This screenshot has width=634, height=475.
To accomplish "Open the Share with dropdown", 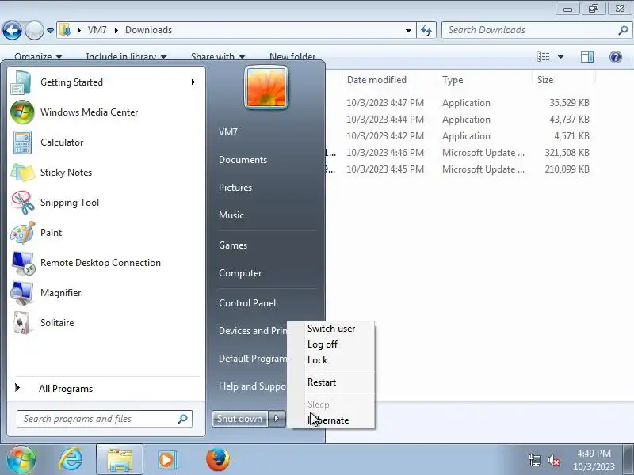I will [218, 57].
